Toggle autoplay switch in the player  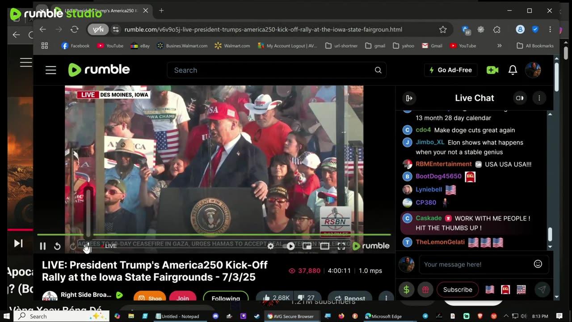289,246
